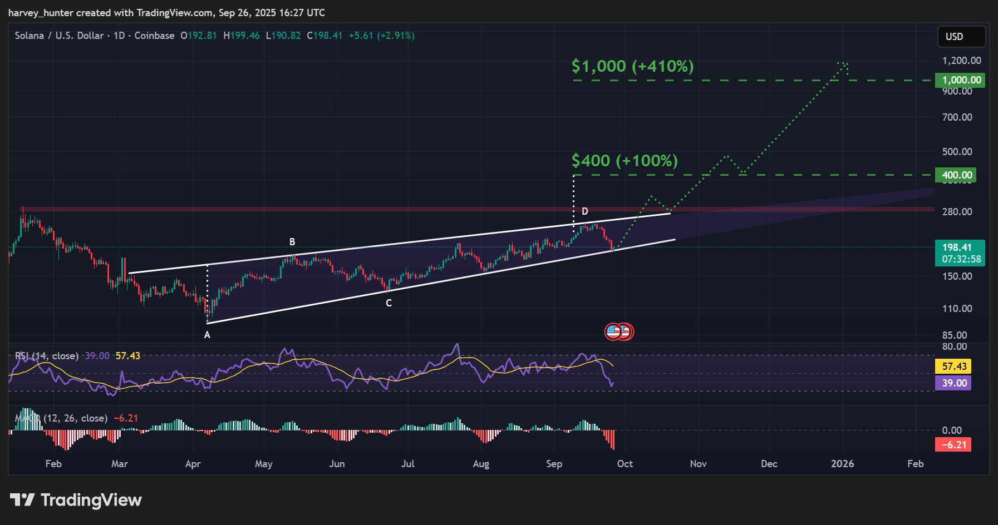Viewport: 998px width, 525px height.
Task: Click the US flag economic event icon
Action: (613, 332)
